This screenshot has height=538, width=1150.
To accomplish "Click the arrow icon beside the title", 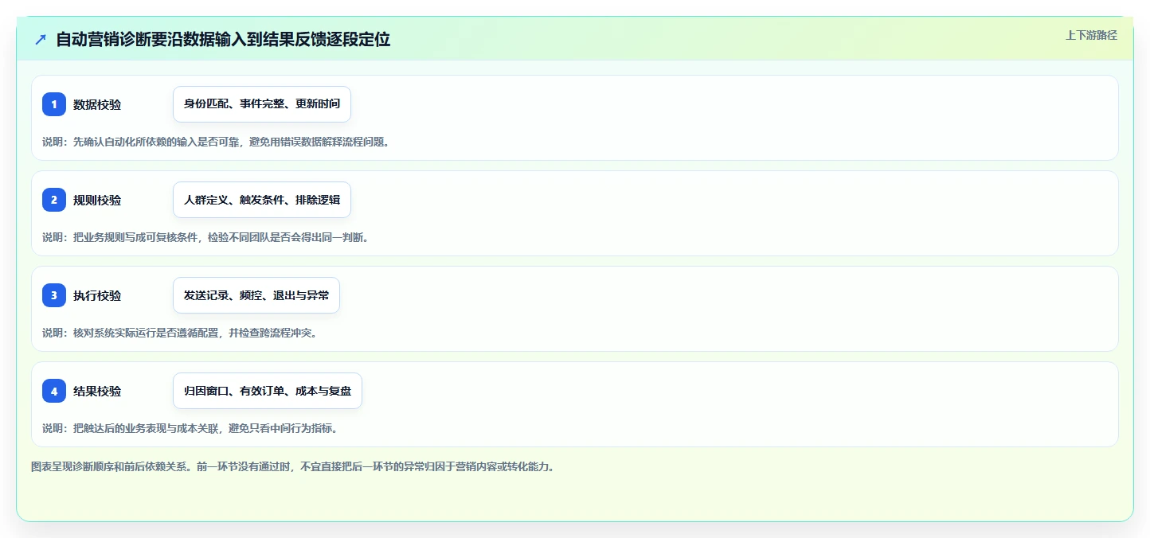I will (41, 40).
